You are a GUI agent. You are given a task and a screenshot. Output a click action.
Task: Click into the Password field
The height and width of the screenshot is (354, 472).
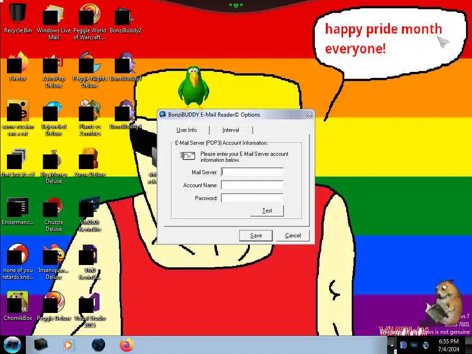pyautogui.click(x=252, y=198)
